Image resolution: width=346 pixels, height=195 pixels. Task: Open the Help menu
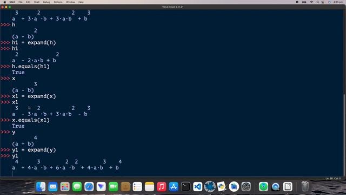pyautogui.click(x=81, y=2)
